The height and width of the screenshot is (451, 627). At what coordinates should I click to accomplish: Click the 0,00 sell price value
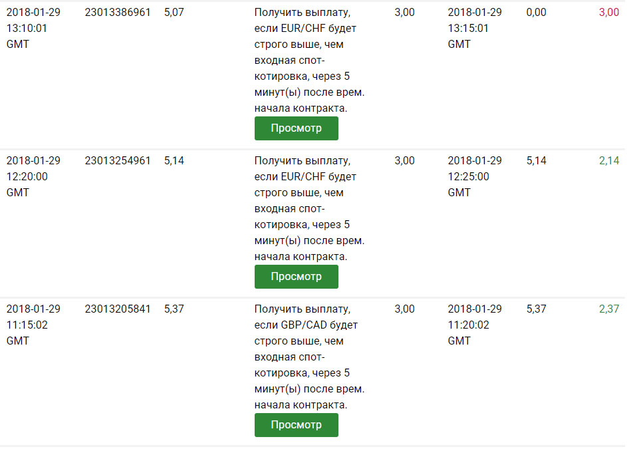coord(536,13)
